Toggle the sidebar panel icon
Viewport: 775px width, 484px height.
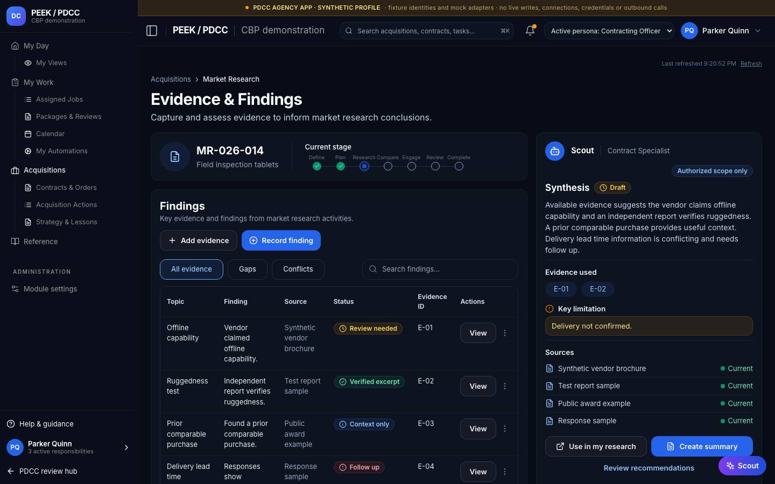(152, 31)
